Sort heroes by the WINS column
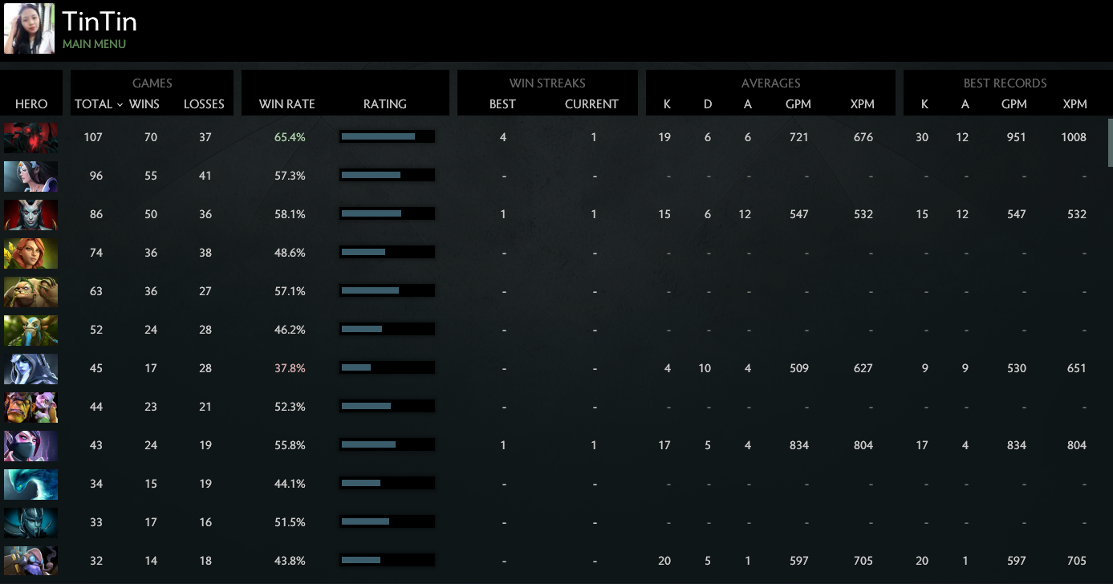This screenshot has height=584, width=1113. click(144, 103)
